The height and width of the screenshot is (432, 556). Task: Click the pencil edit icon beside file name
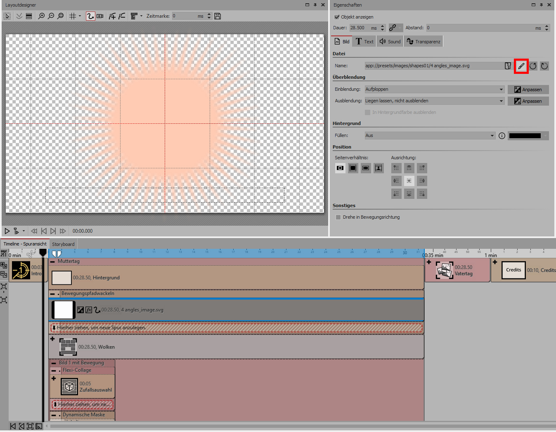[521, 66]
